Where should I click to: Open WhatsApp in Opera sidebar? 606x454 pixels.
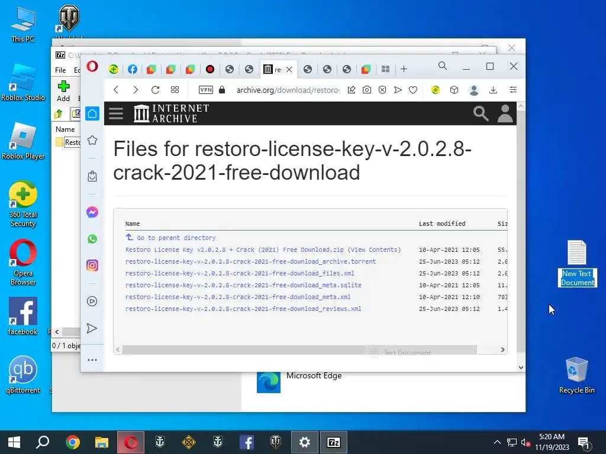pos(92,239)
